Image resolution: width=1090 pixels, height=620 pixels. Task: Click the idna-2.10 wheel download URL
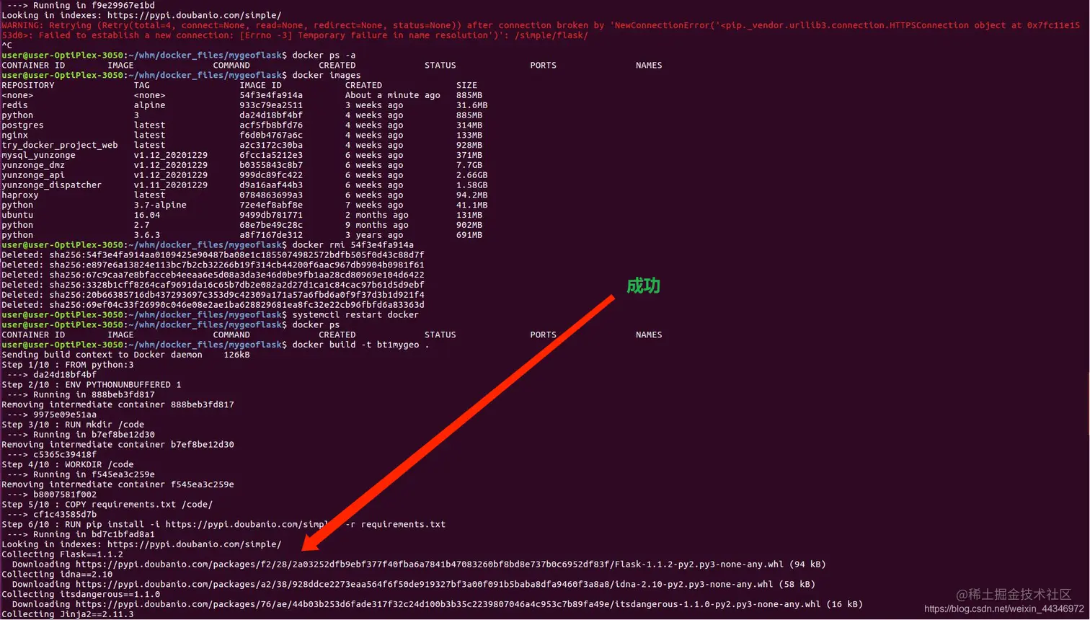(x=425, y=585)
